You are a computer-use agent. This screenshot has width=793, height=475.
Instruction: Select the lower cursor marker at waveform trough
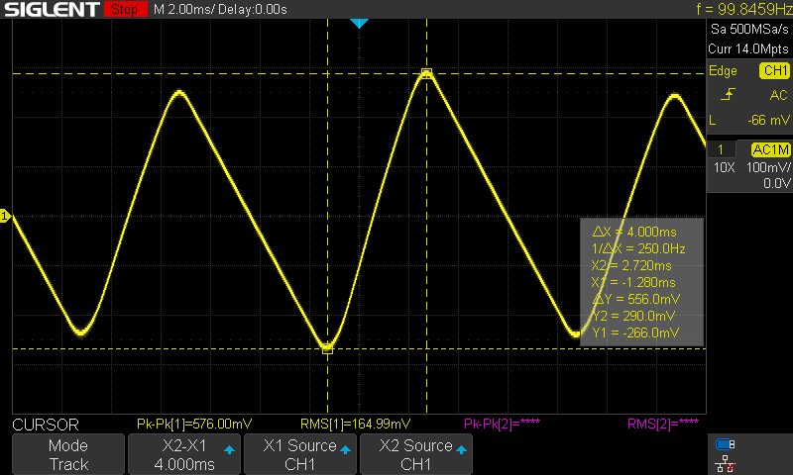click(x=327, y=348)
